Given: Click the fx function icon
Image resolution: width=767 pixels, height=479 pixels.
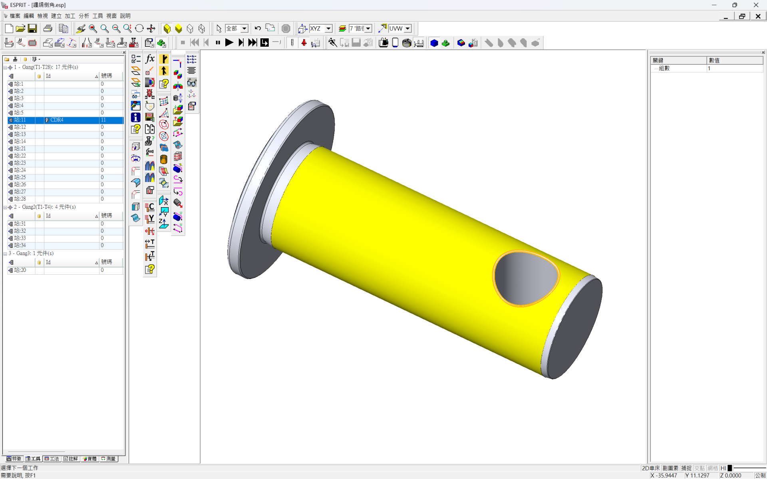Looking at the screenshot, I should (150, 59).
